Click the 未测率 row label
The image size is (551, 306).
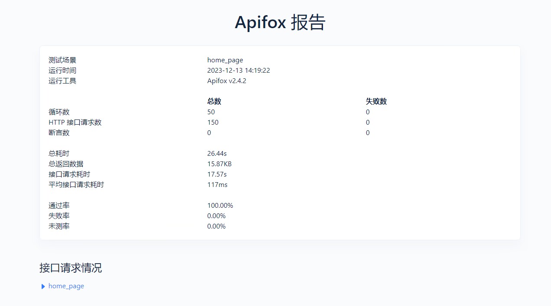[59, 226]
